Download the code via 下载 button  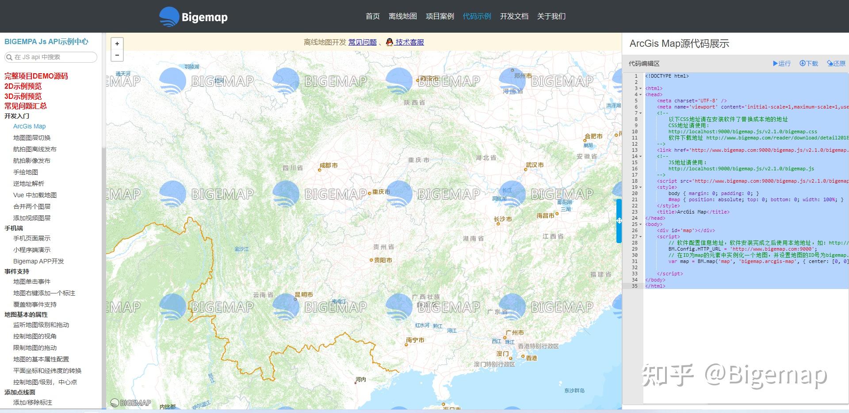click(809, 64)
